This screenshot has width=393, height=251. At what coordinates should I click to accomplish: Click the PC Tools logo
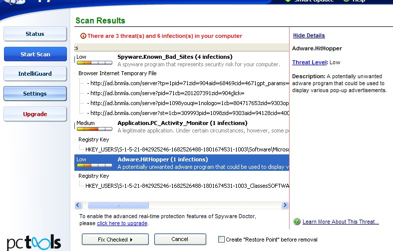33,242
